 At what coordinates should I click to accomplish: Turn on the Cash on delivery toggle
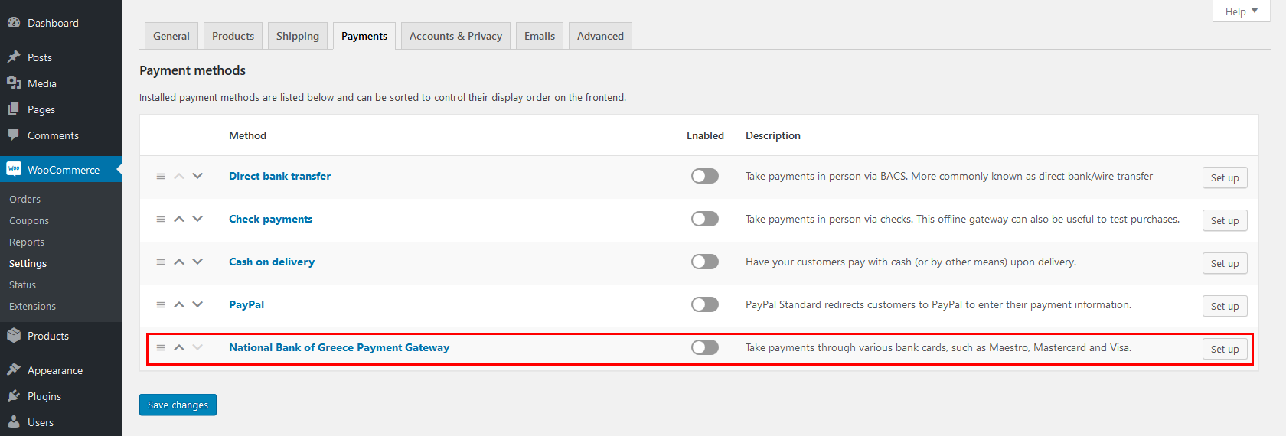[x=704, y=262]
